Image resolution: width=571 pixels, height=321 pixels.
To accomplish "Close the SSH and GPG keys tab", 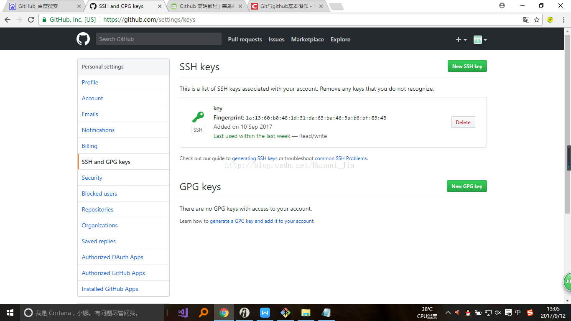I will pyautogui.click(x=160, y=6).
